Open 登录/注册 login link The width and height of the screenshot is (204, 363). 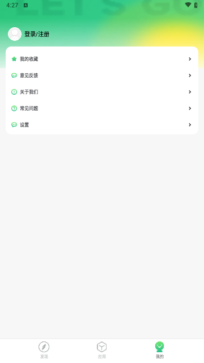tap(37, 34)
